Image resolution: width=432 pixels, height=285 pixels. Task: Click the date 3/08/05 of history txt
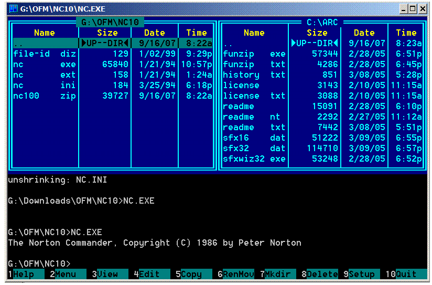click(366, 75)
